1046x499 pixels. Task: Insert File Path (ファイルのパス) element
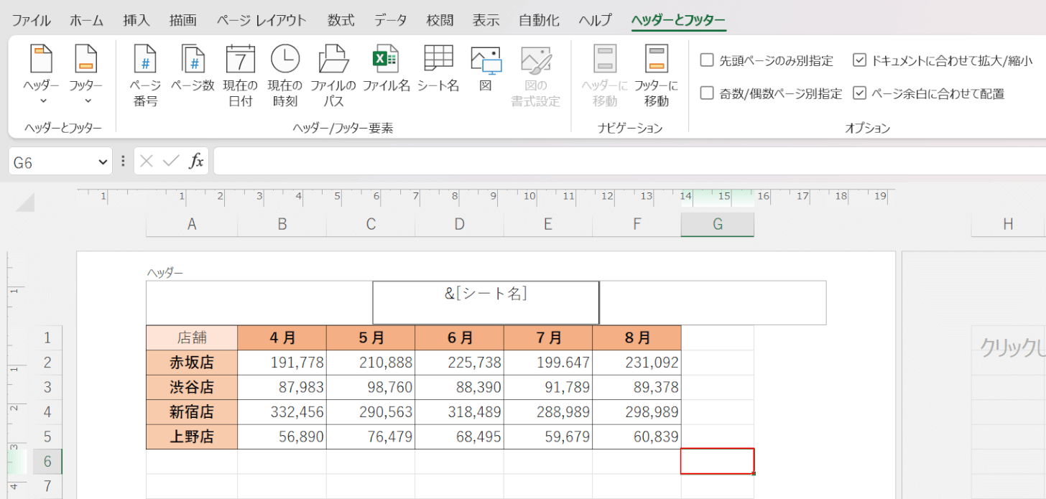[333, 75]
